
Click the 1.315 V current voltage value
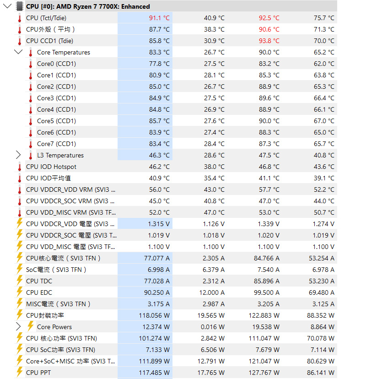159,224
